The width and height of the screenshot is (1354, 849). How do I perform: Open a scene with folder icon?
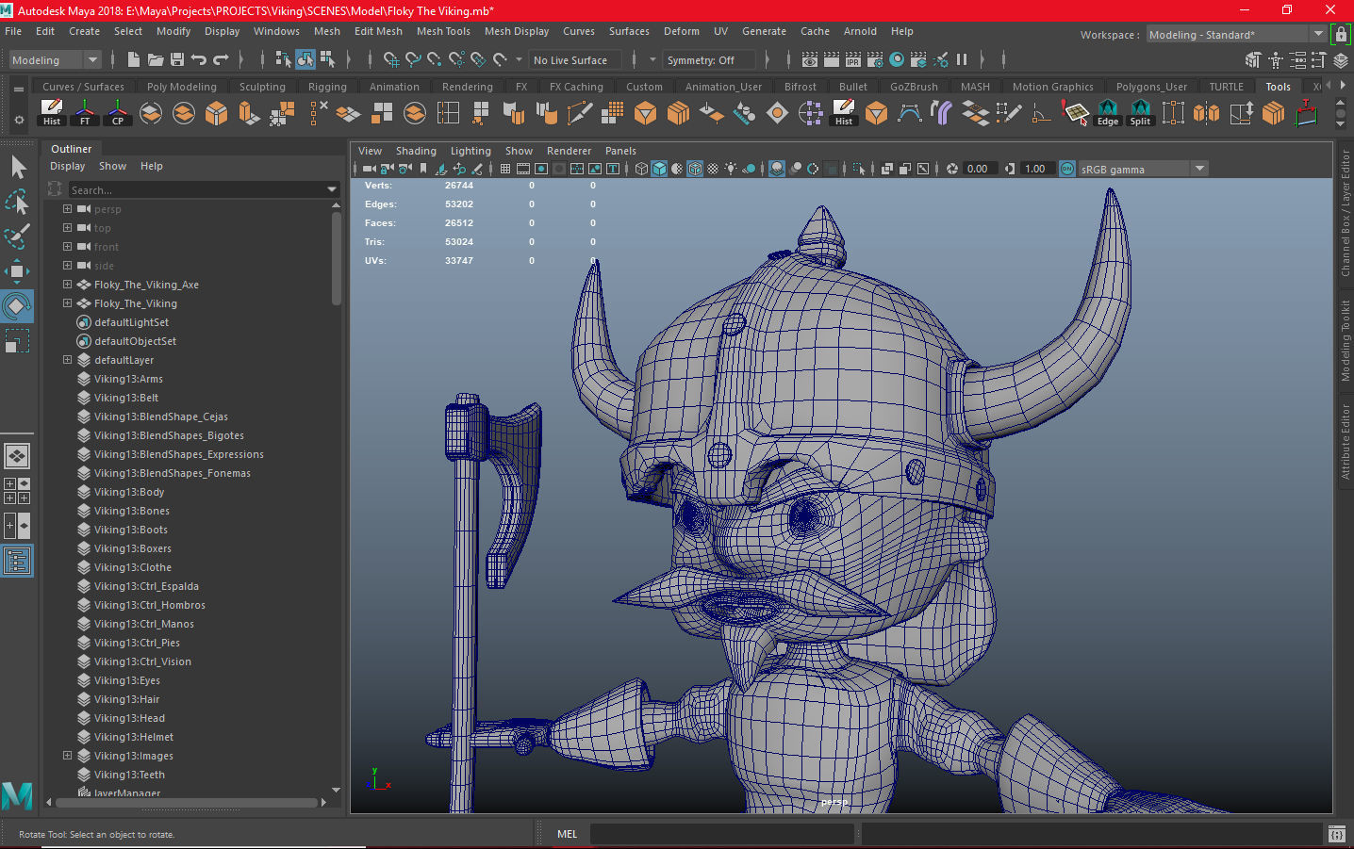click(156, 59)
